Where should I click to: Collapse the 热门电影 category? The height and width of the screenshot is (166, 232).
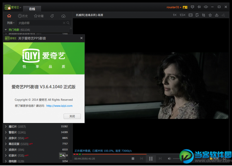tap(6, 30)
